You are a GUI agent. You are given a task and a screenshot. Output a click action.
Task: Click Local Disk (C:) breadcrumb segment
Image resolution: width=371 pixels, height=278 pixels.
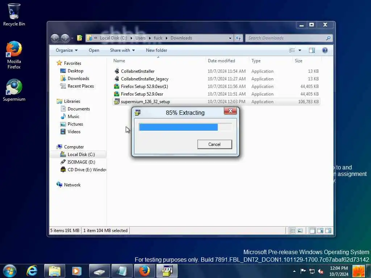[x=113, y=38]
